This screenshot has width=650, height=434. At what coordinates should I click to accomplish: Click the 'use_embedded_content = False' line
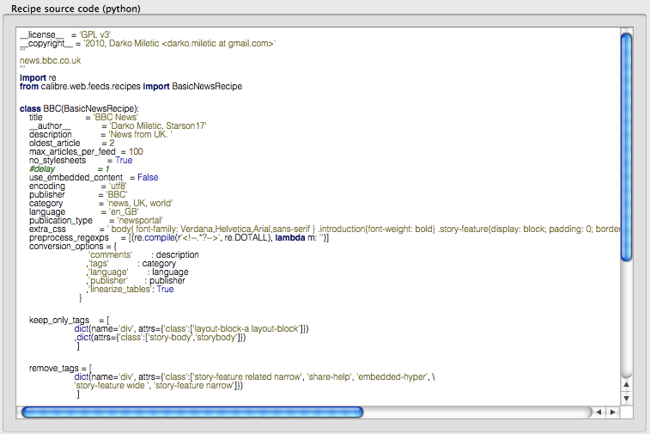click(94, 178)
